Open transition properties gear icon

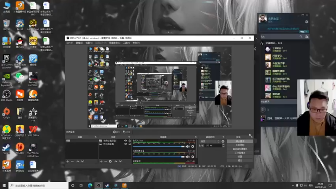223,142
